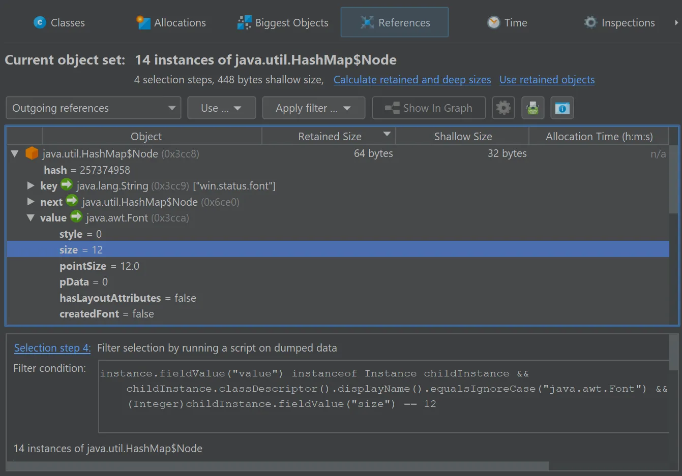The width and height of the screenshot is (682, 476).
Task: Click the horizontal scrollbar under the selection steps
Action: coord(278,466)
